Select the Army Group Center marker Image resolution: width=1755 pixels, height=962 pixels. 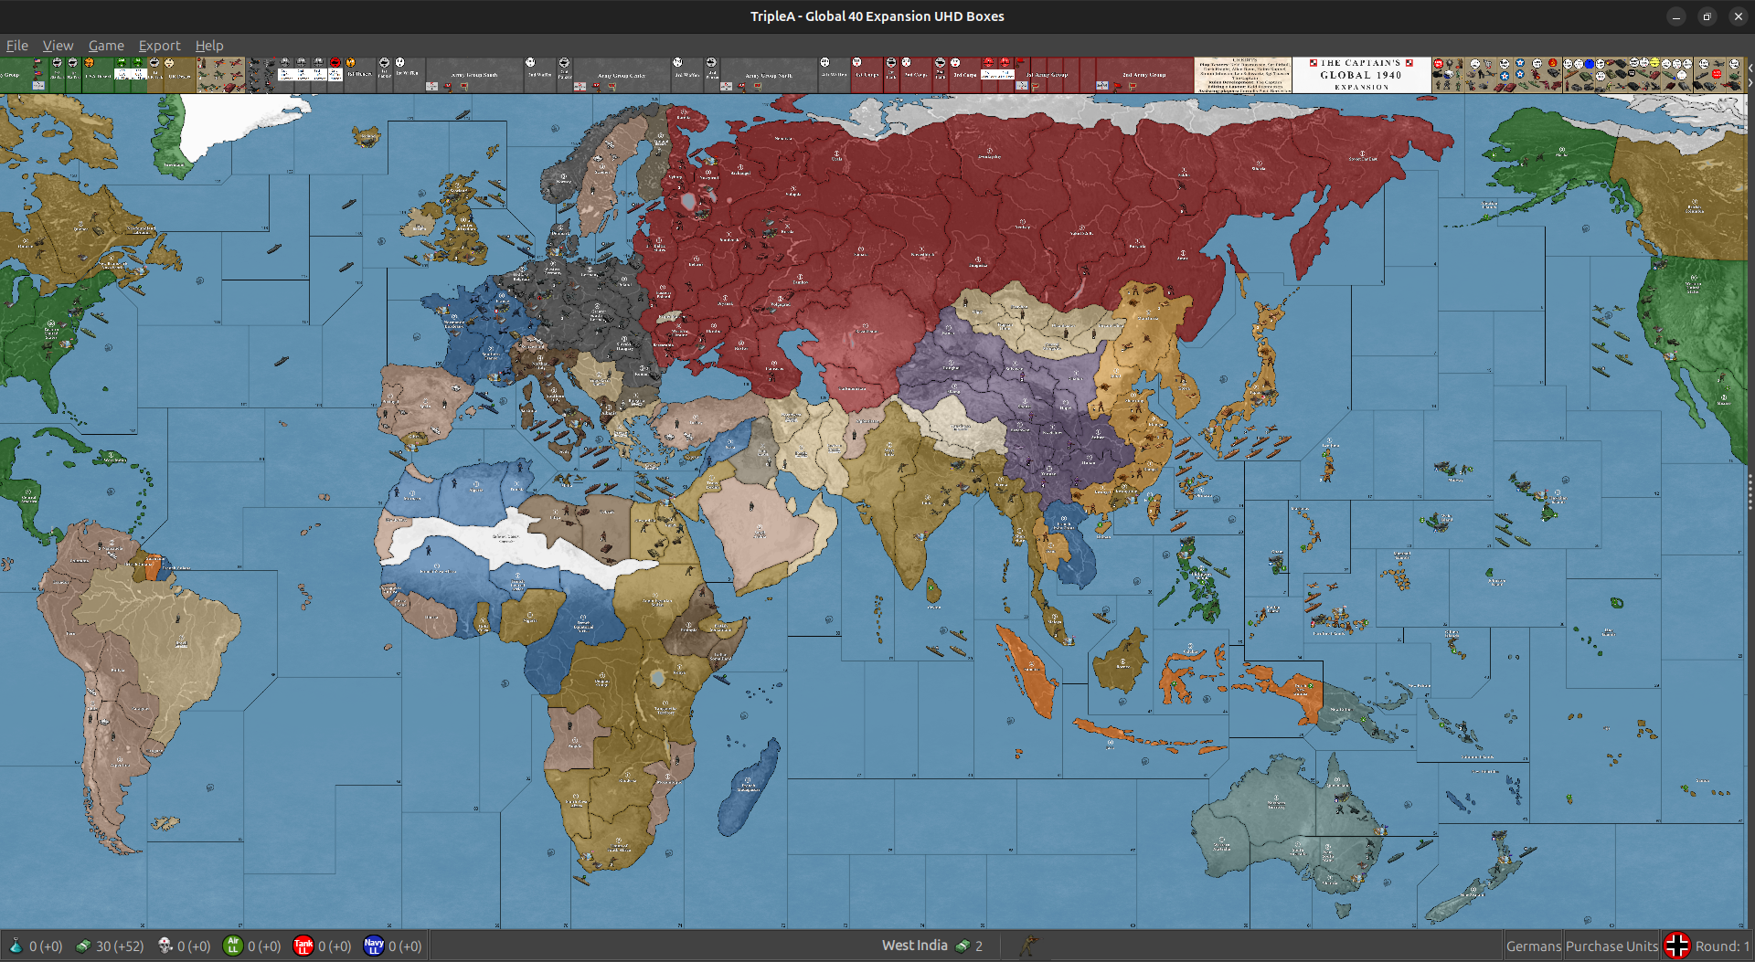622,75
